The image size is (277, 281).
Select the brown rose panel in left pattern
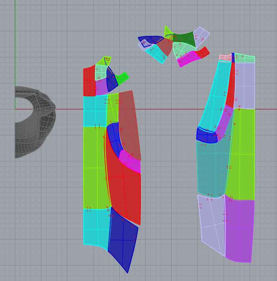(128, 123)
